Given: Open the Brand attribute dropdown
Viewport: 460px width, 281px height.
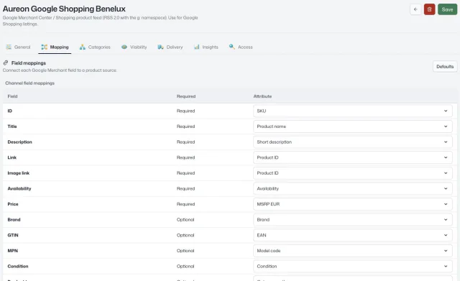Looking at the screenshot, I should [x=353, y=220].
